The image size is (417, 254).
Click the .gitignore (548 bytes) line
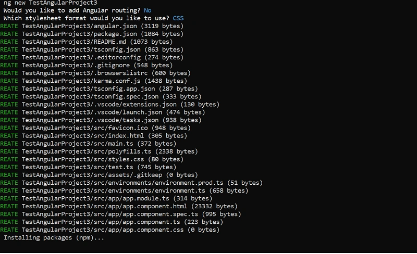click(x=87, y=66)
